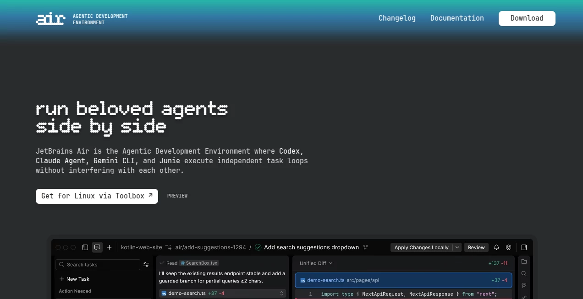
Task: Select the chat tasks panel icon
Action: point(97,247)
